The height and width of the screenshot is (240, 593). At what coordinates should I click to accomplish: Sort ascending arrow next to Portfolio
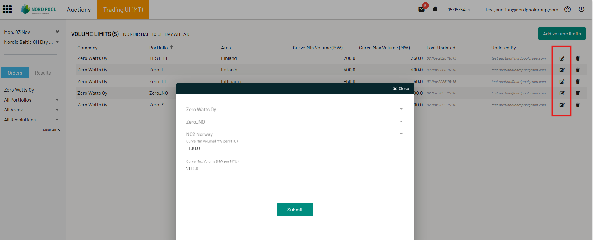[x=172, y=47]
